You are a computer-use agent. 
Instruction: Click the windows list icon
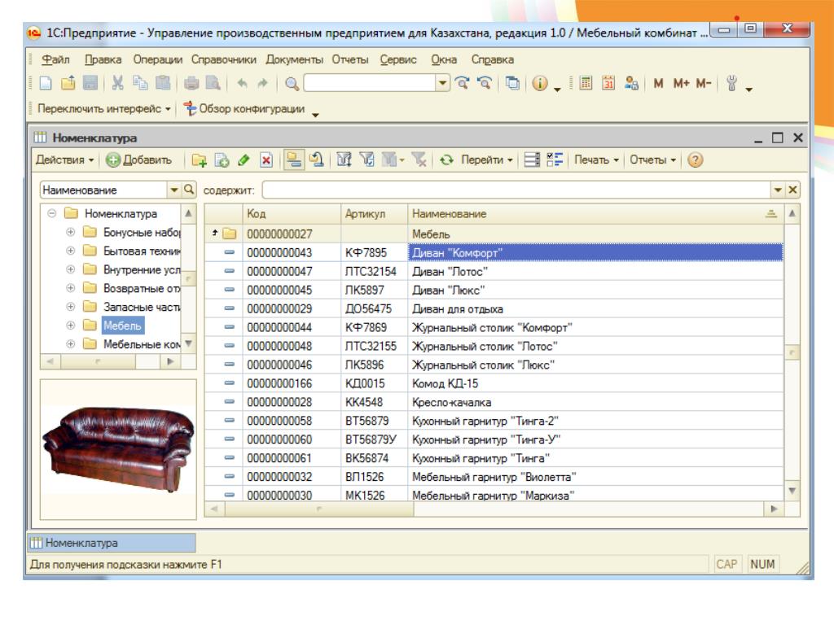pyautogui.click(x=512, y=83)
